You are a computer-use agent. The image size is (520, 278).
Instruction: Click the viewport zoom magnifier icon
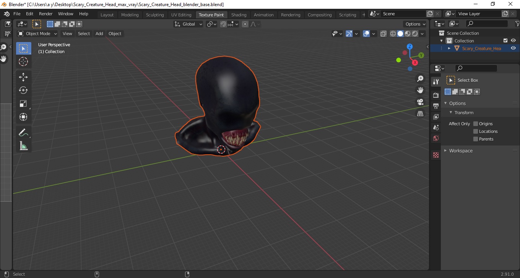tap(420, 79)
